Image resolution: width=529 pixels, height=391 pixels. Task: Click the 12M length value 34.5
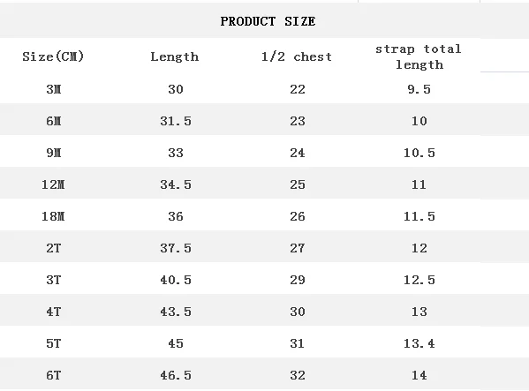tap(176, 184)
